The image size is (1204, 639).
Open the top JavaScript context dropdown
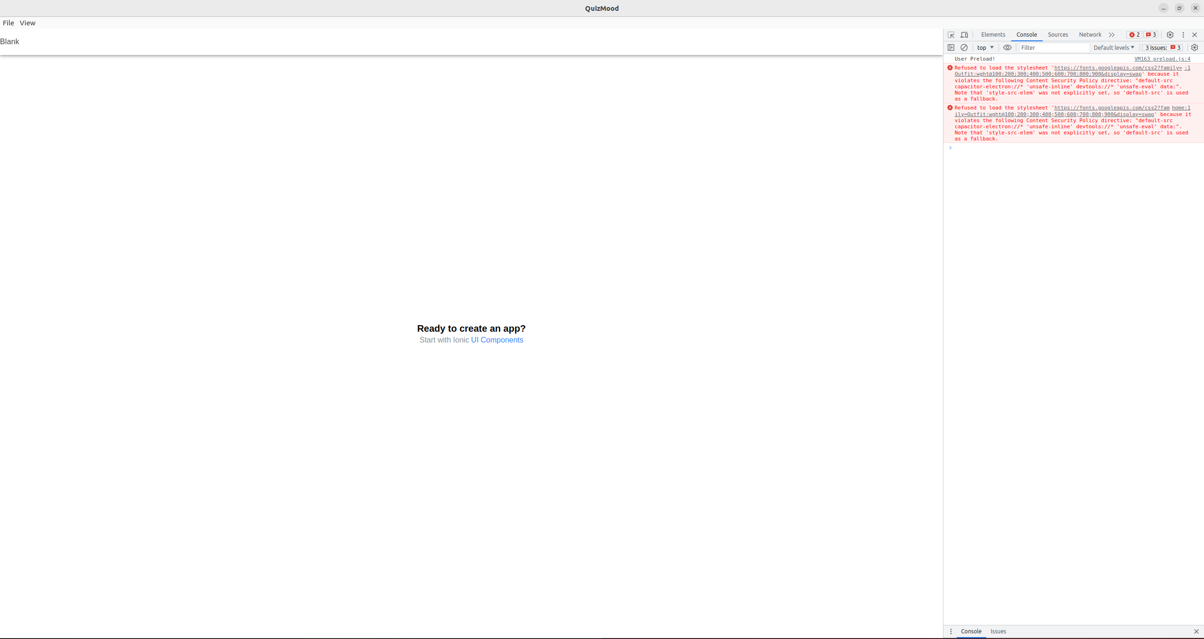coord(985,47)
